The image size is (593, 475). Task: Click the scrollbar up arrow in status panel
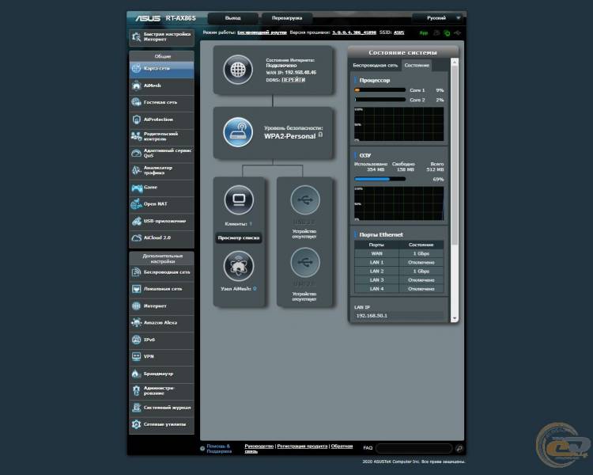[x=455, y=62]
